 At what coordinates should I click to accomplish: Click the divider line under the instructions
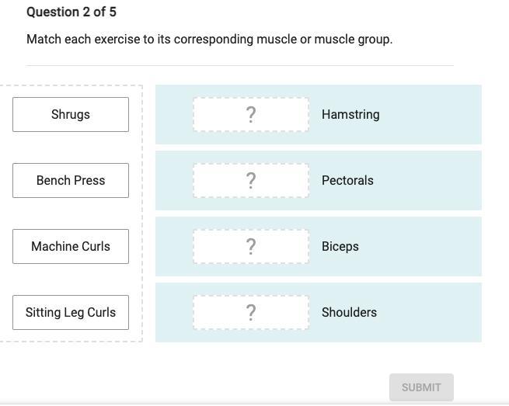coord(239,66)
